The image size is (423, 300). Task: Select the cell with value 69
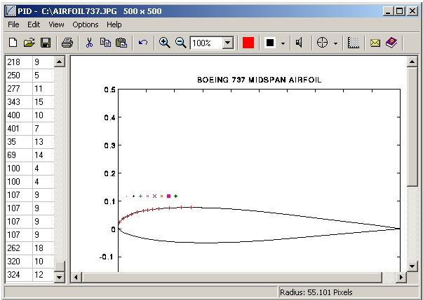click(19, 155)
